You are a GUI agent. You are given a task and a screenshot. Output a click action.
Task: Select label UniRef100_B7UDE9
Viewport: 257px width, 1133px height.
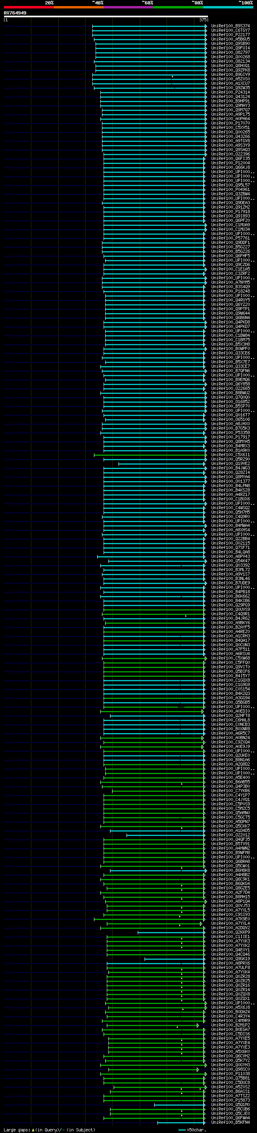click(230, 583)
